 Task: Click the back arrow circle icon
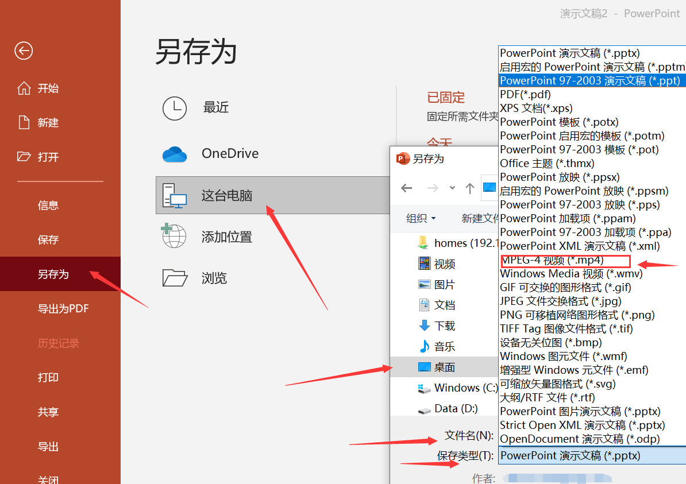tap(24, 51)
